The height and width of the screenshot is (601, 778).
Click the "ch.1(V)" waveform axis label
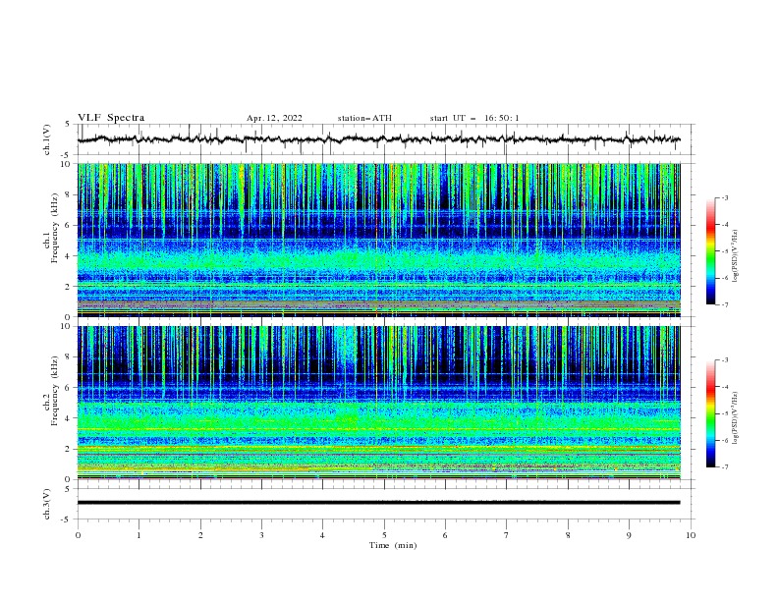pos(46,139)
